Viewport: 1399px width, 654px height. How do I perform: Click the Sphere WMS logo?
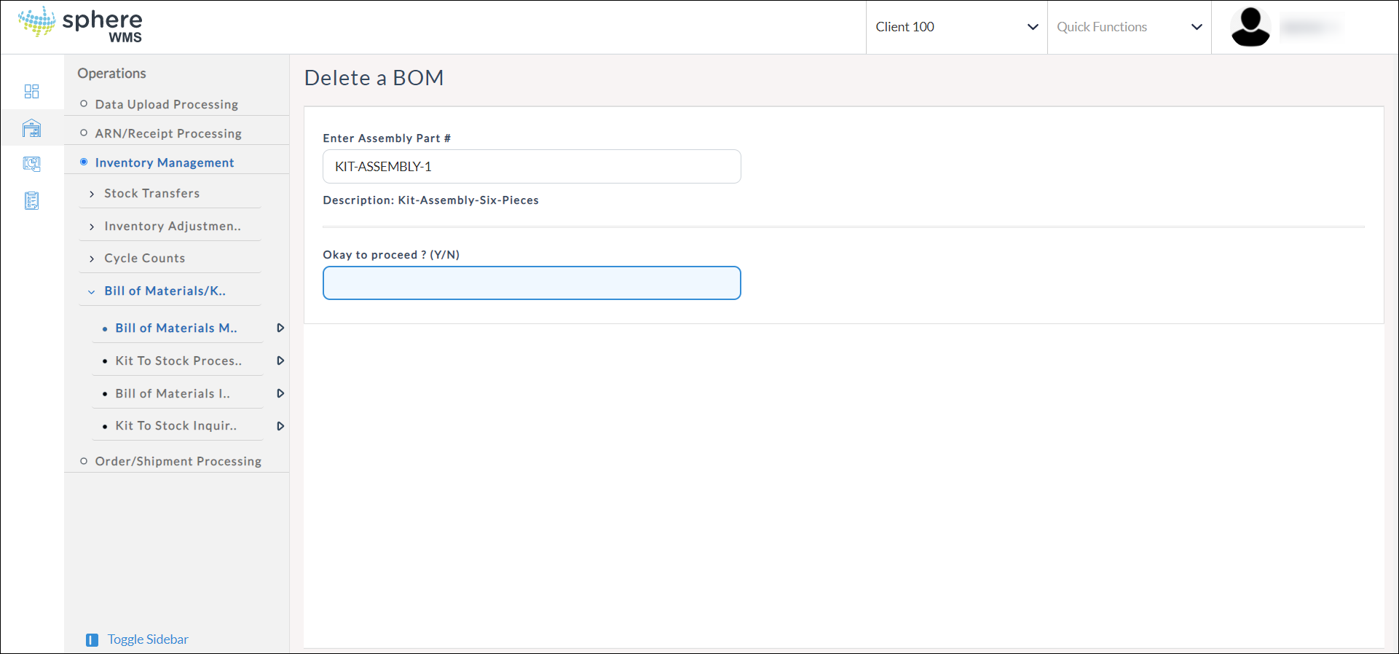click(x=80, y=25)
